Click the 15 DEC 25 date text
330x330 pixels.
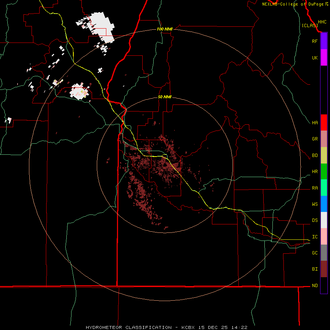212,327
